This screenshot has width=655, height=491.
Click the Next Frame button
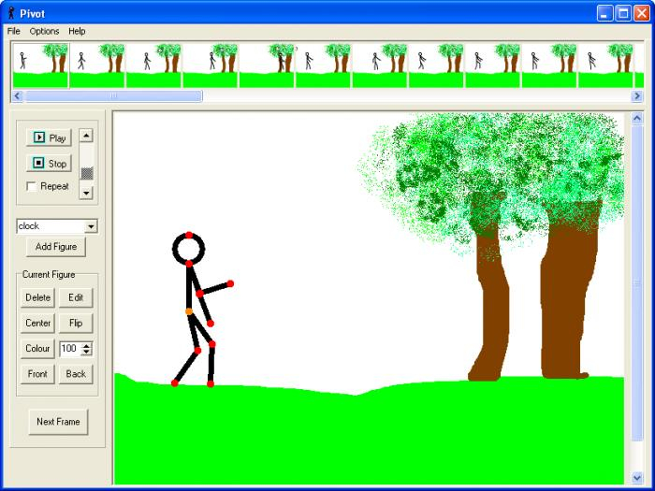(58, 422)
